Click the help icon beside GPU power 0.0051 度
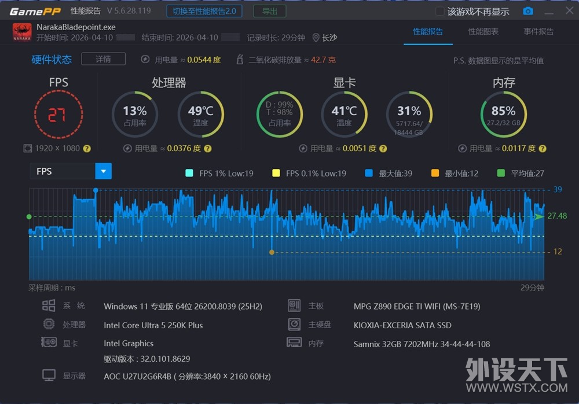The width and height of the screenshot is (579, 404). tap(383, 148)
